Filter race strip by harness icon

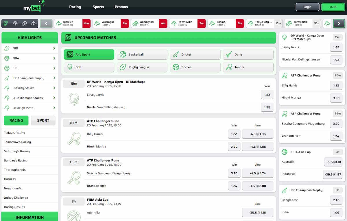point(25,23)
